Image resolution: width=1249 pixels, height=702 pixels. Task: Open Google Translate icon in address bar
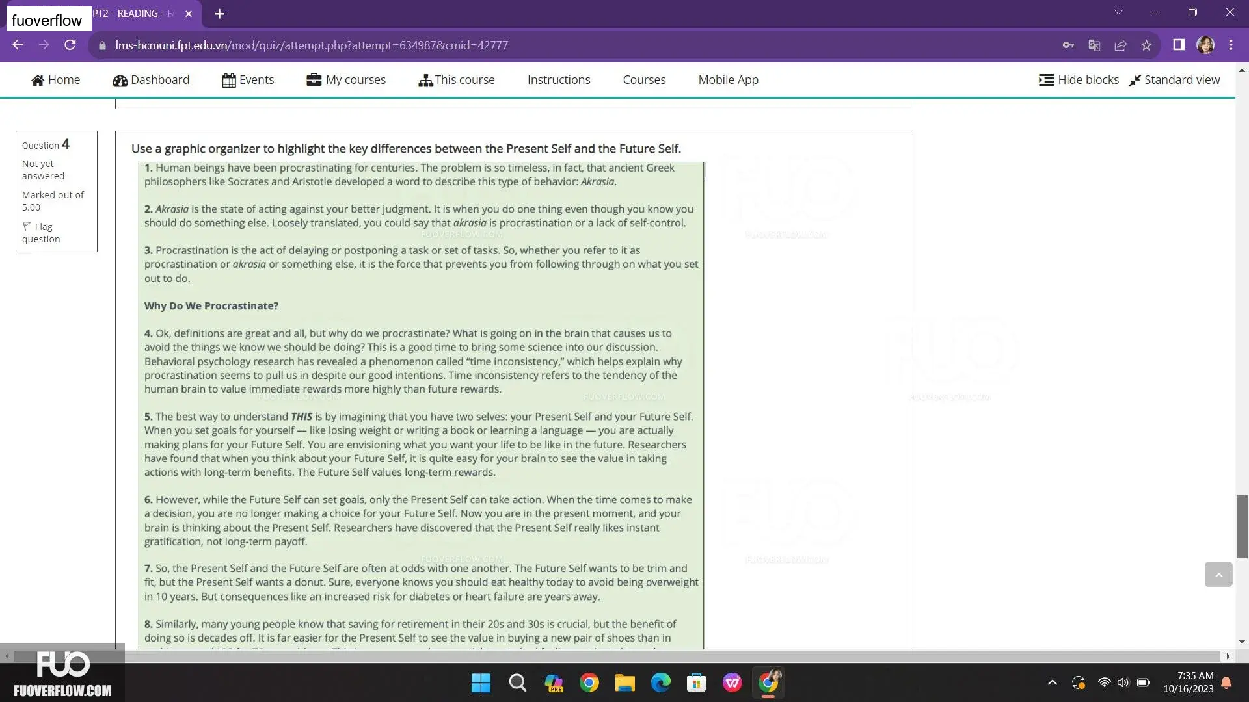click(x=1094, y=45)
